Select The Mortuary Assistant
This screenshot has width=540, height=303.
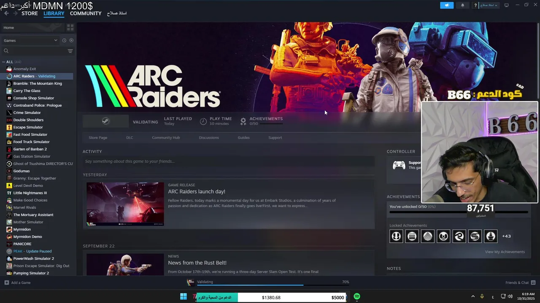click(33, 215)
